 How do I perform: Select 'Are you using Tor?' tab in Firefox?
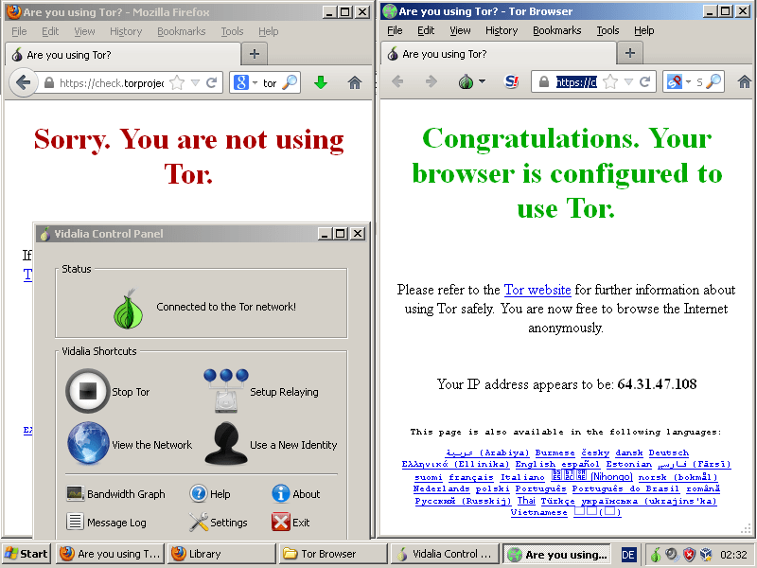click(123, 55)
